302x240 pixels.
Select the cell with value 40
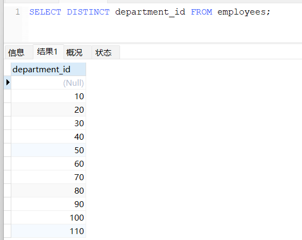coord(48,136)
